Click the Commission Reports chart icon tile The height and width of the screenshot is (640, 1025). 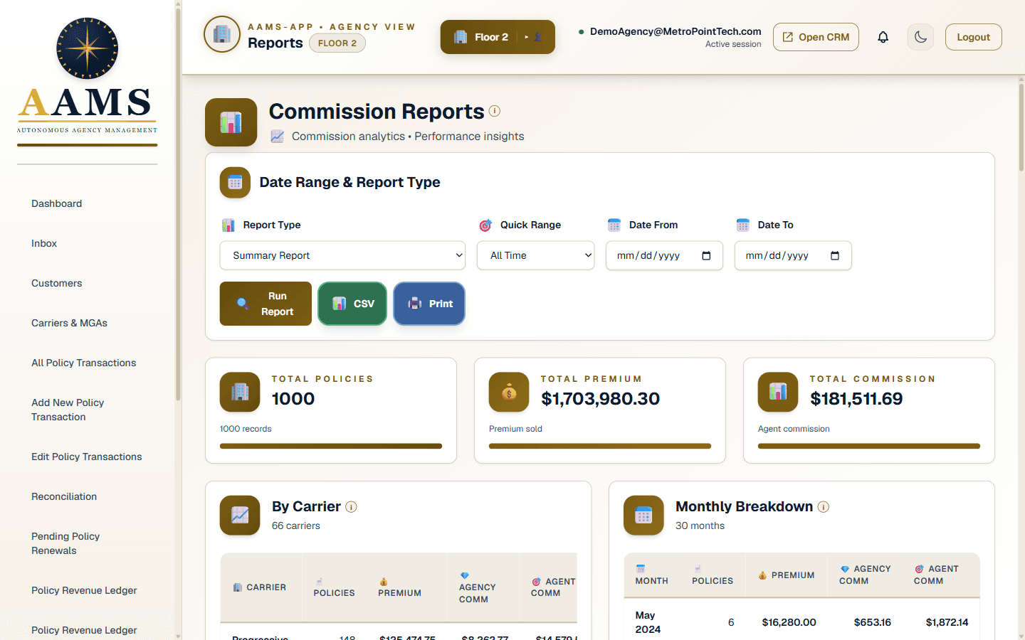231,122
